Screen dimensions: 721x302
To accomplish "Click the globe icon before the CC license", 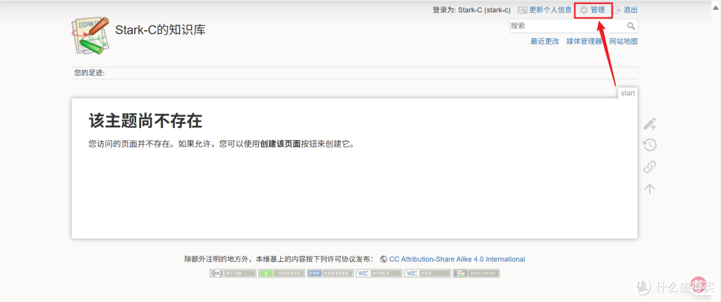I will coord(383,259).
